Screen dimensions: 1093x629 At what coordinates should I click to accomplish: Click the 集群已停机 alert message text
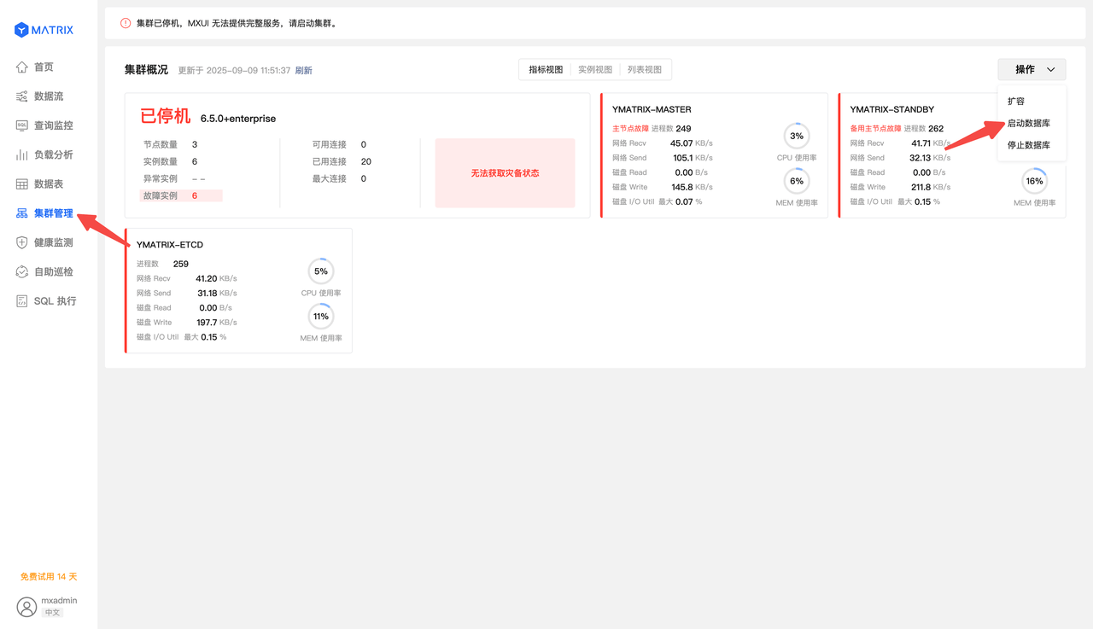click(237, 23)
